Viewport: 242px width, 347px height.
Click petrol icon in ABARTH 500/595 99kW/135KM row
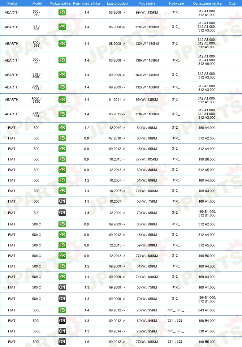tap(62, 12)
